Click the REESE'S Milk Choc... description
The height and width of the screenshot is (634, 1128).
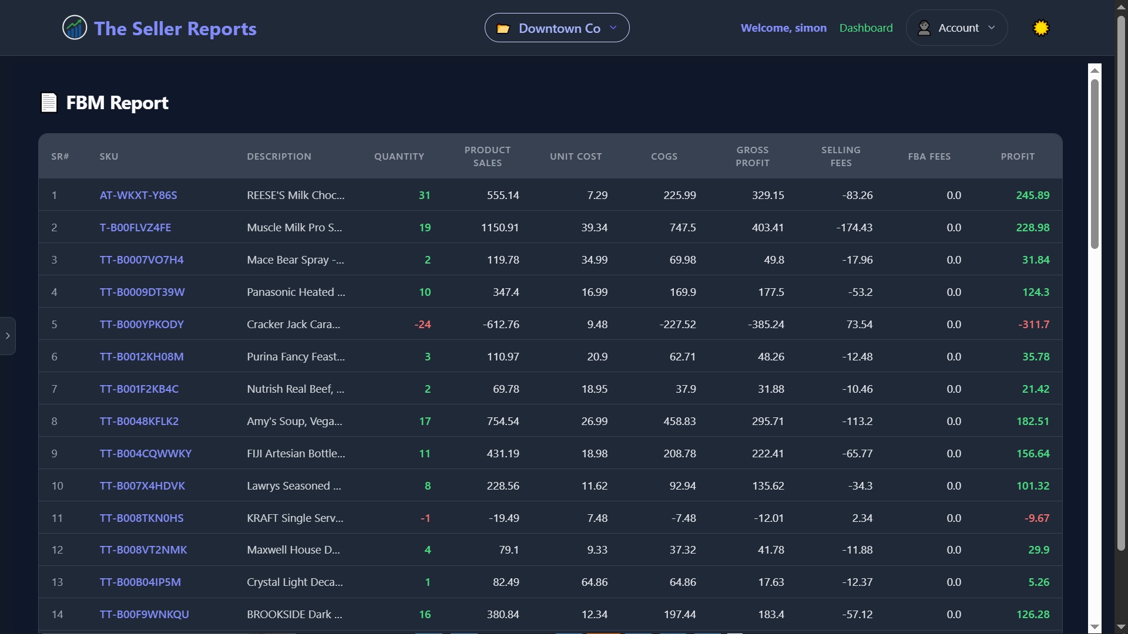(x=296, y=195)
